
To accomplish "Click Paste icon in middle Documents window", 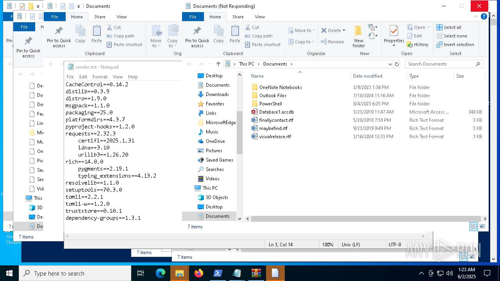I will [96, 34].
